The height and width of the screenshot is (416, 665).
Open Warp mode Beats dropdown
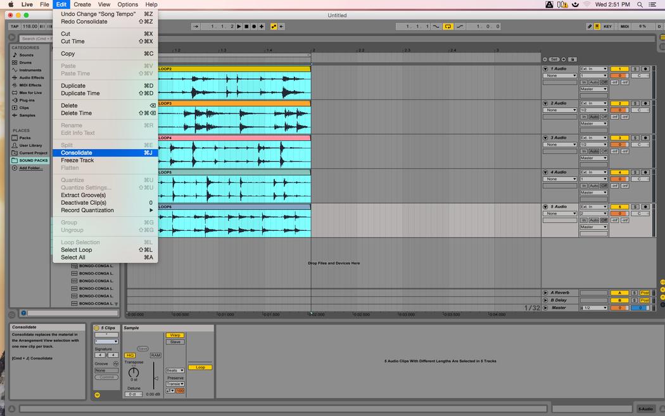point(175,370)
